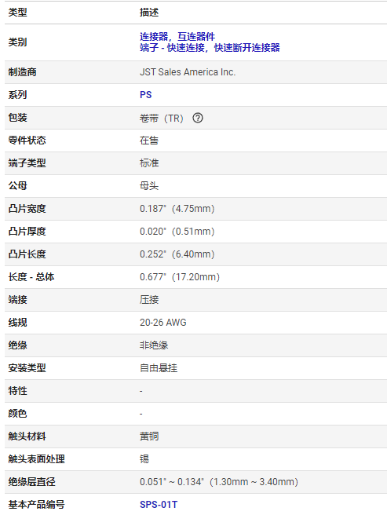Image resolution: width=387 pixels, height=515 pixels.
Task: Open the PS series link
Action: point(145,95)
